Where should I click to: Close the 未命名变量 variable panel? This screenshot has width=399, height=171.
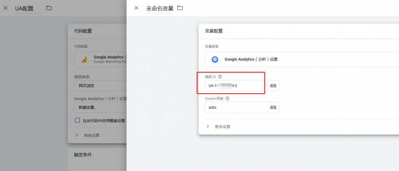pyautogui.click(x=136, y=8)
